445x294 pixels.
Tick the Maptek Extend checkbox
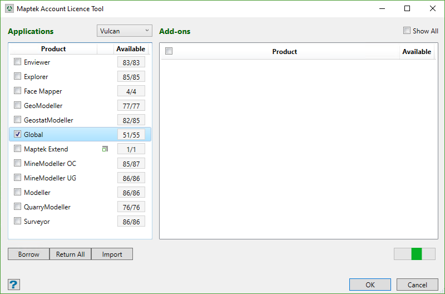18,149
